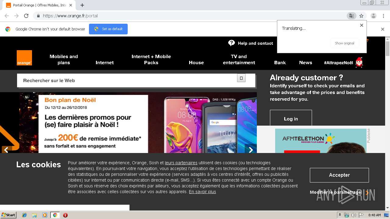The image size is (390, 219).
Task: Open the Chrome three-dot menu
Action: [x=383, y=16]
